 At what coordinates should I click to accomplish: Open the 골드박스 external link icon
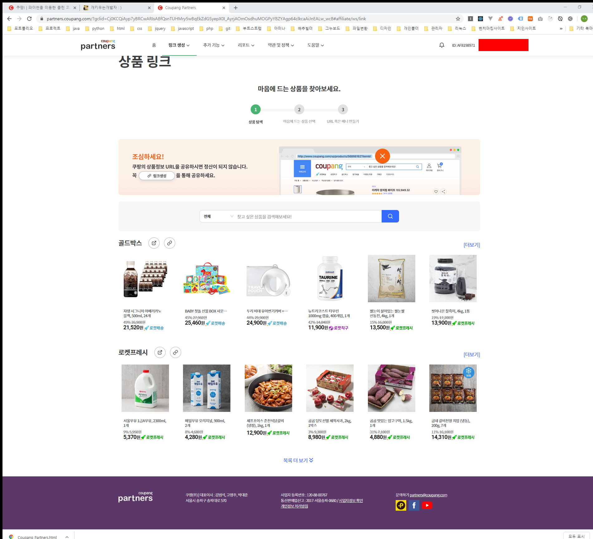[154, 243]
